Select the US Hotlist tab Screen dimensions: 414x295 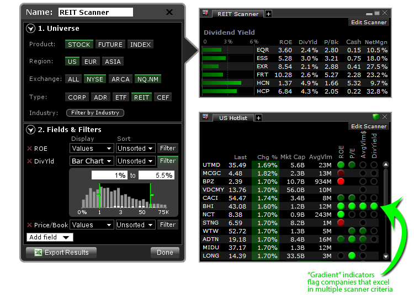[x=233, y=118]
